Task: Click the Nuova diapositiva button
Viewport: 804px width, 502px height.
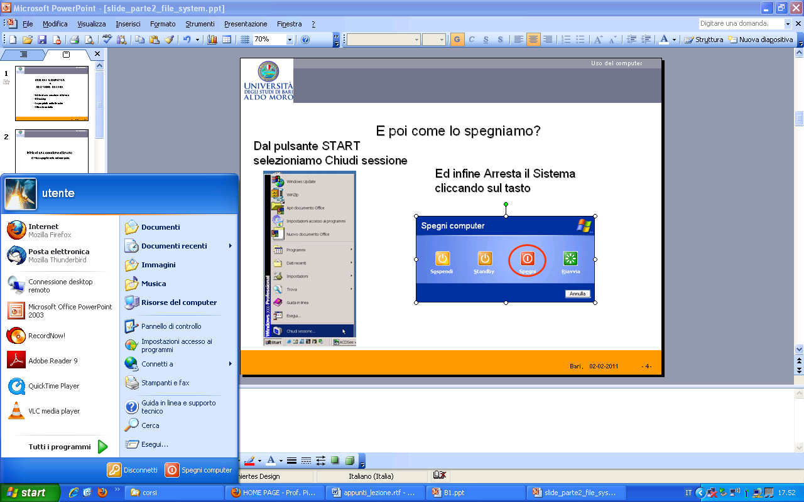Action: click(761, 40)
